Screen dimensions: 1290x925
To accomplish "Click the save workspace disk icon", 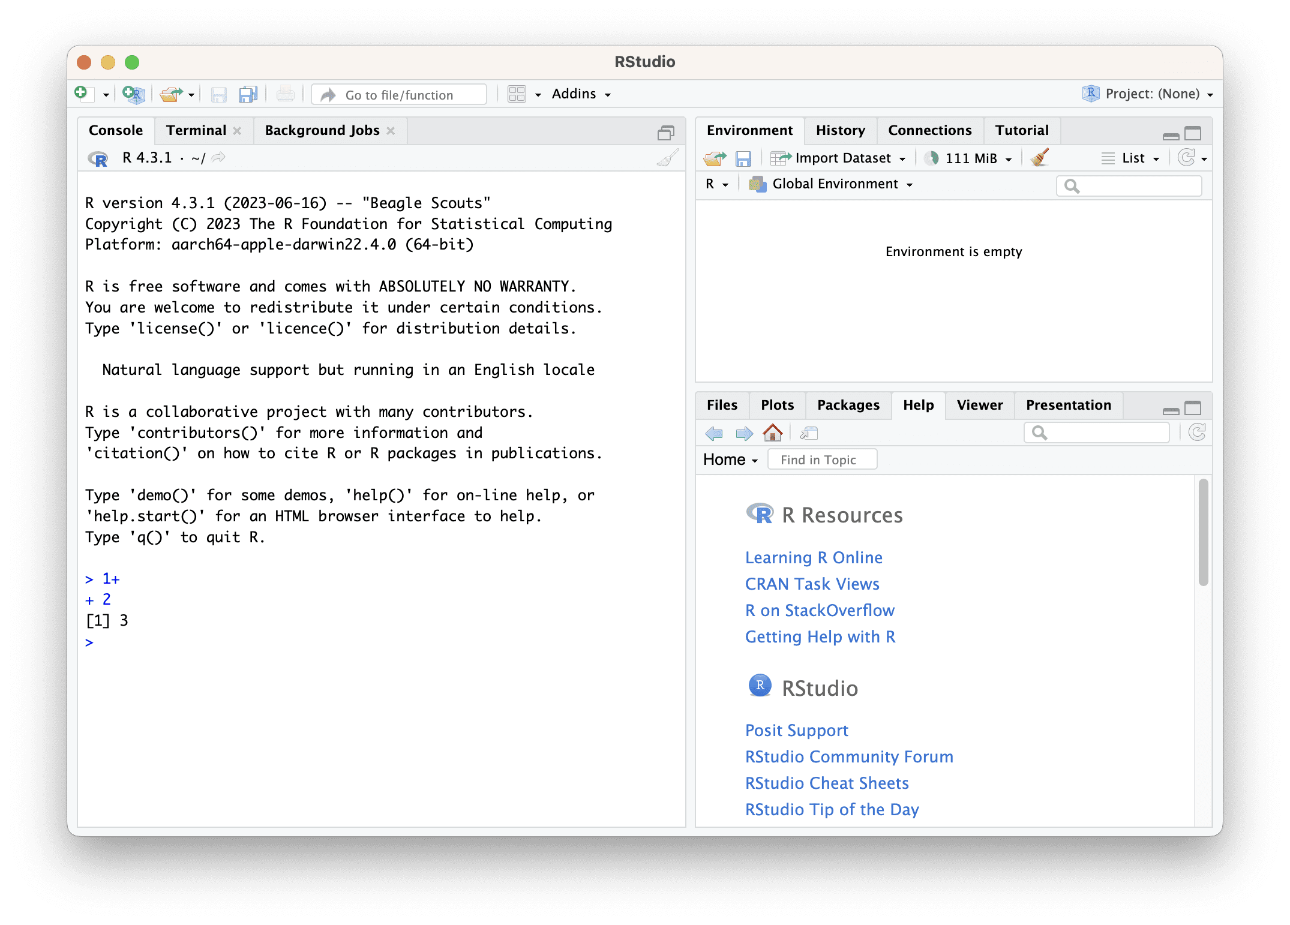I will pyautogui.click(x=743, y=158).
